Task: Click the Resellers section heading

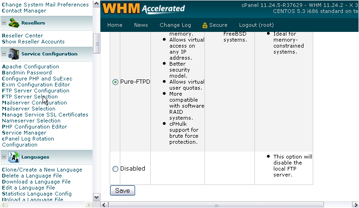Action: tap(33, 23)
